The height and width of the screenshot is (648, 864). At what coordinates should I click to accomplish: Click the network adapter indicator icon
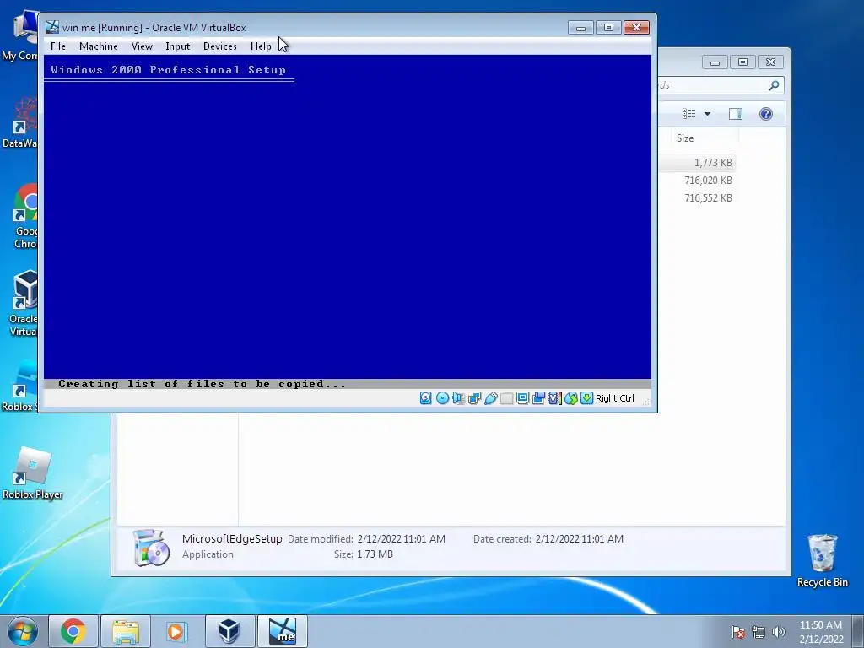[474, 398]
